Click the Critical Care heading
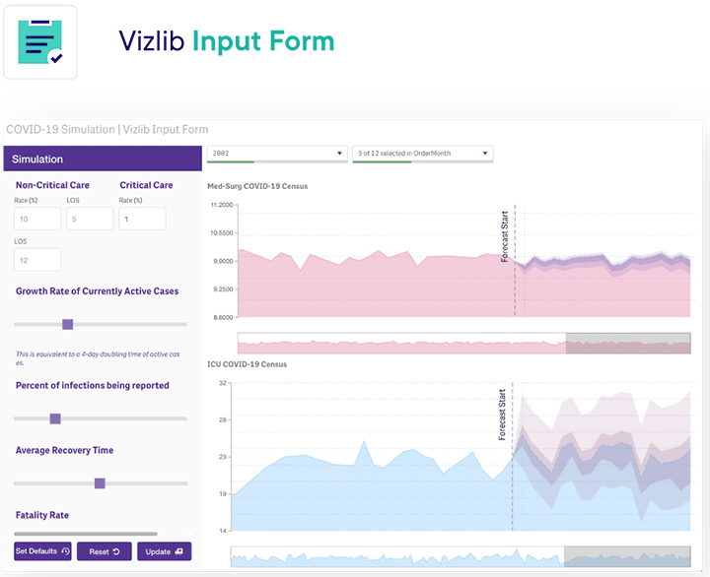Screen dimensions: 710x577 click(x=146, y=185)
